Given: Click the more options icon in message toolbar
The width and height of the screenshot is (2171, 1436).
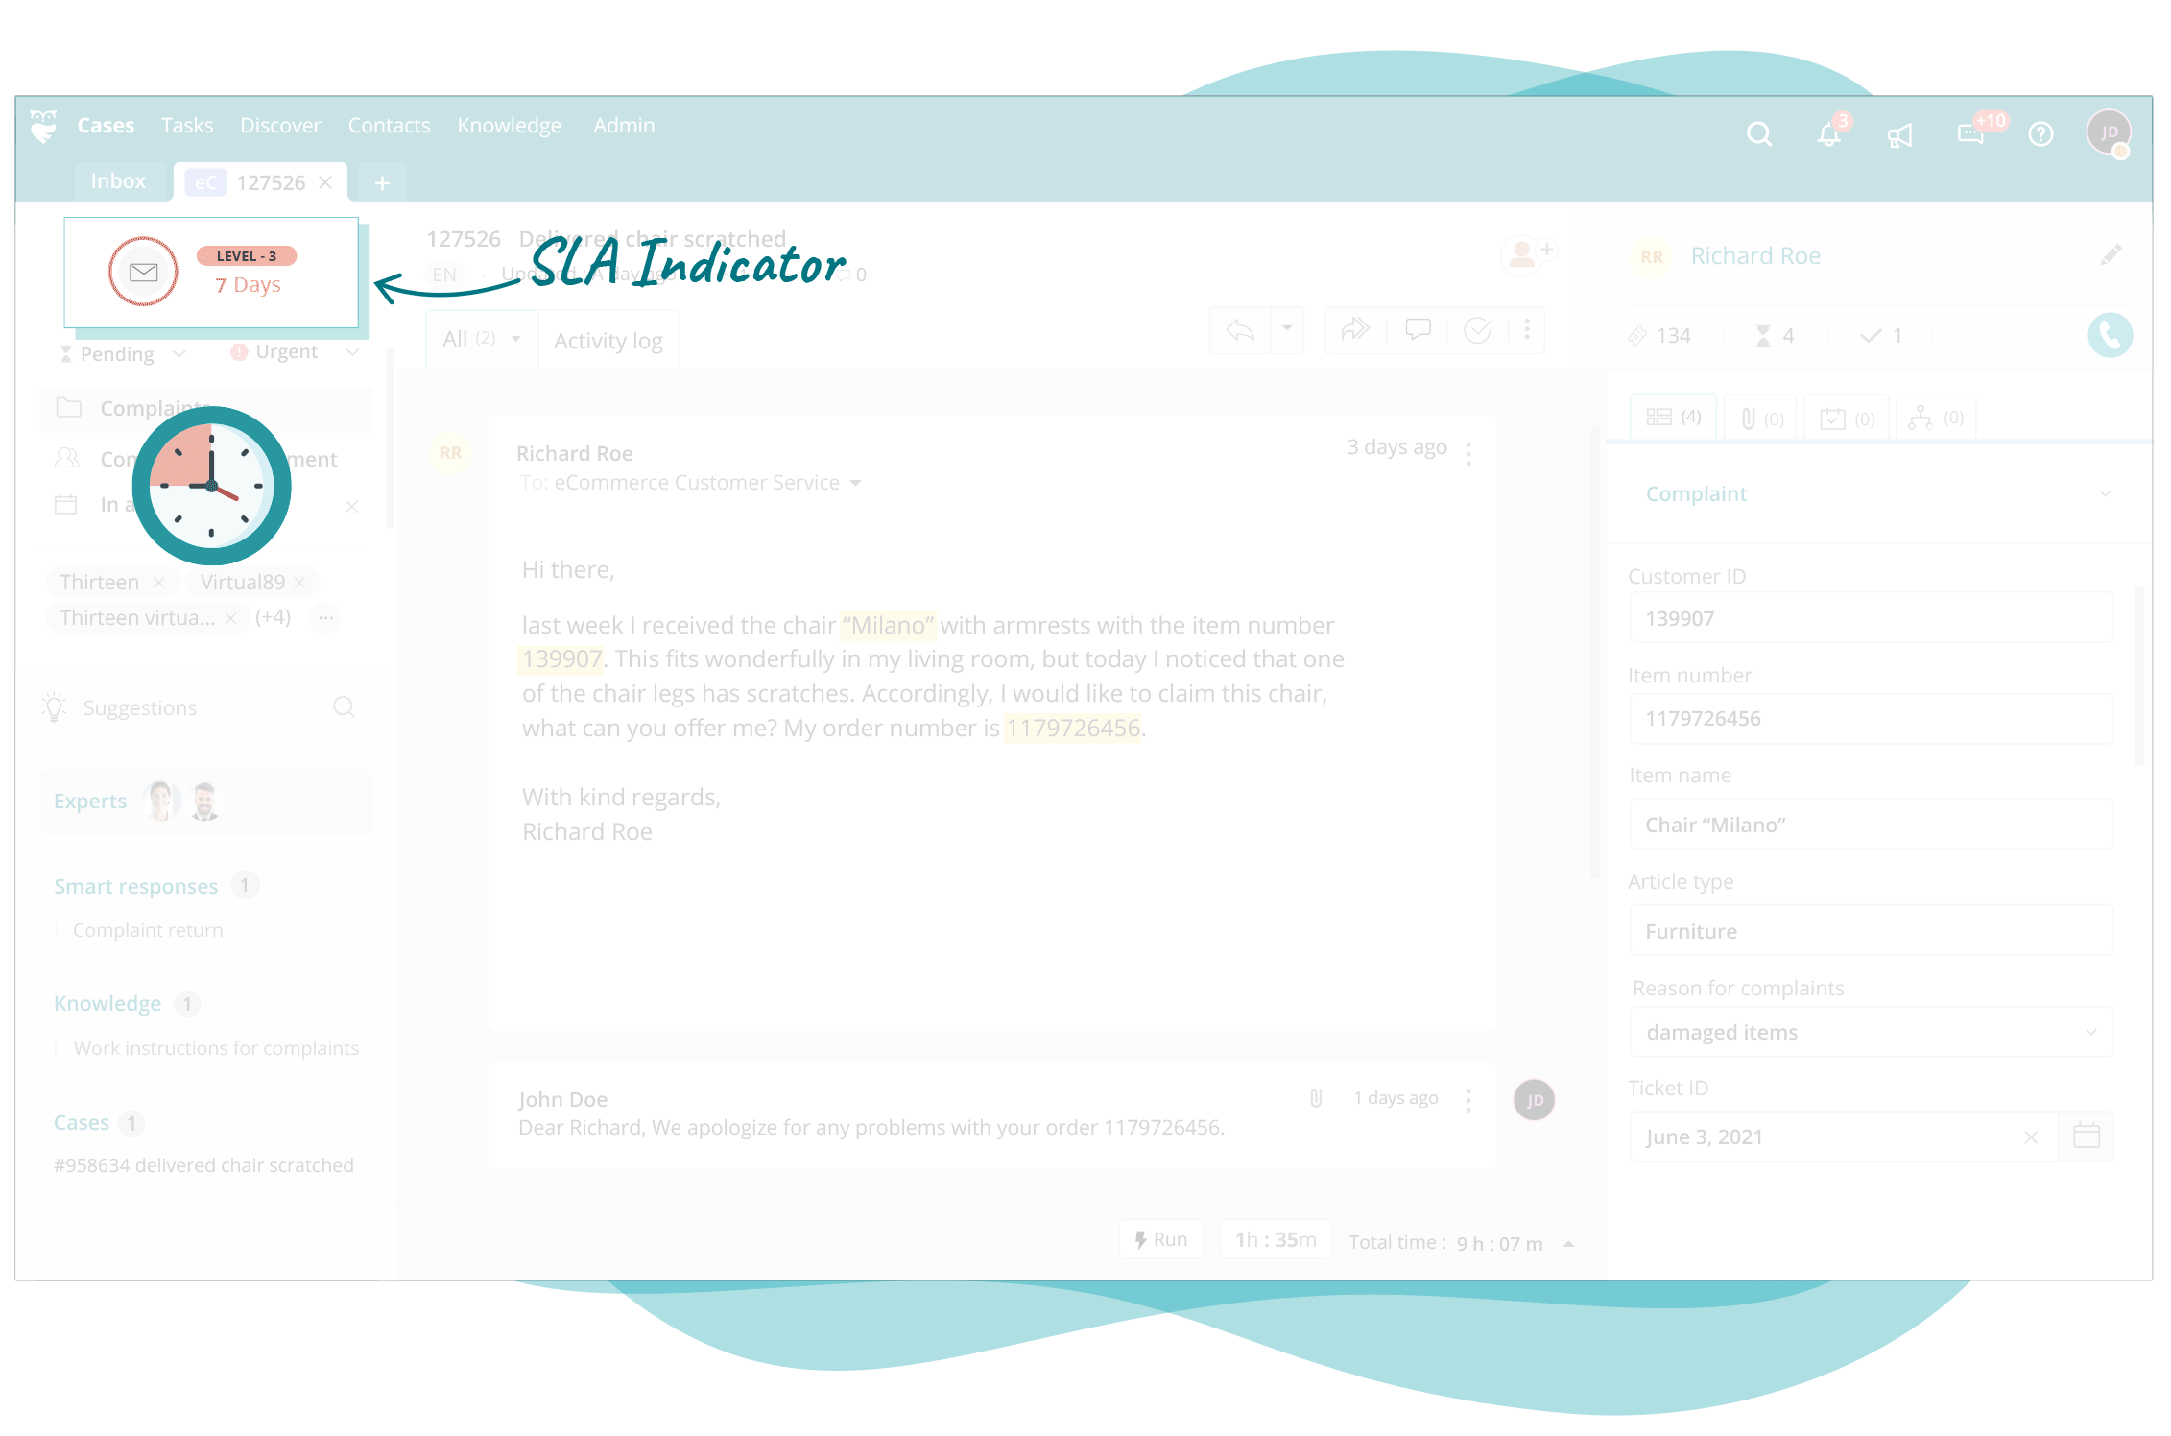Looking at the screenshot, I should pyautogui.click(x=1525, y=330).
